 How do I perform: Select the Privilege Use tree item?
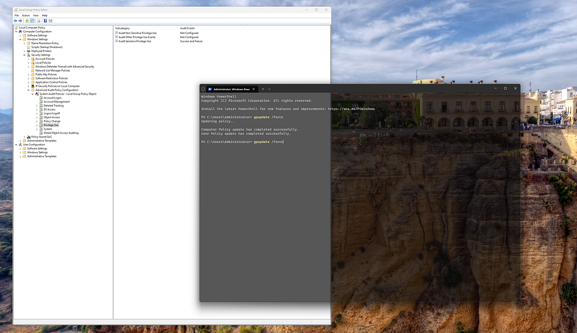[x=51, y=125]
